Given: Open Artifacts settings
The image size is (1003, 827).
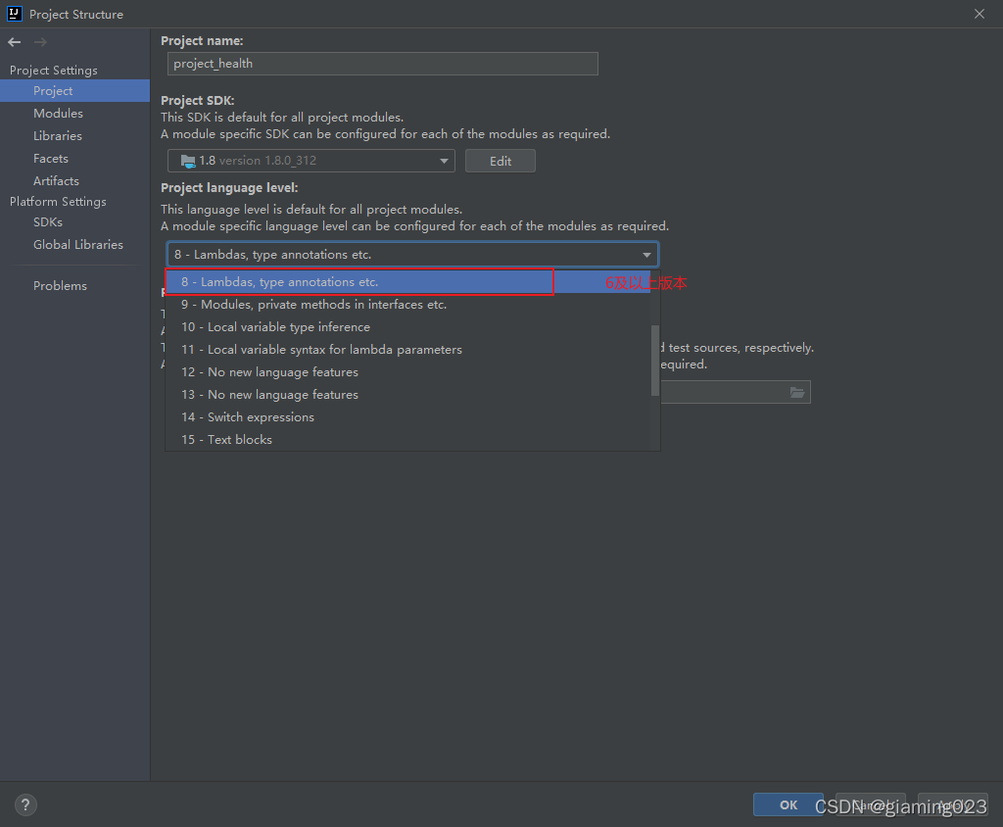Looking at the screenshot, I should (56, 180).
